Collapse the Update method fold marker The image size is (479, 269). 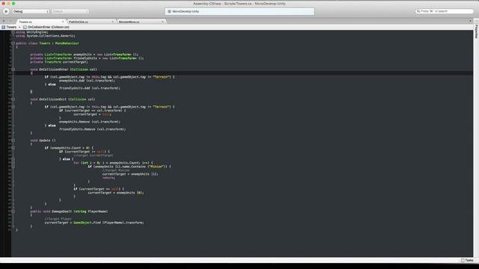(13, 140)
